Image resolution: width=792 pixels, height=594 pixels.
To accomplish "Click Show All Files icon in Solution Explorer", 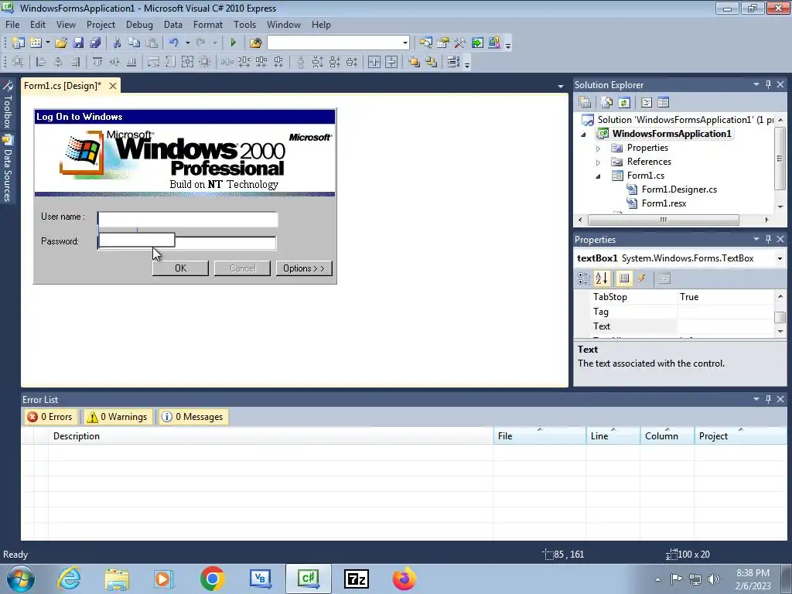I will 606,103.
